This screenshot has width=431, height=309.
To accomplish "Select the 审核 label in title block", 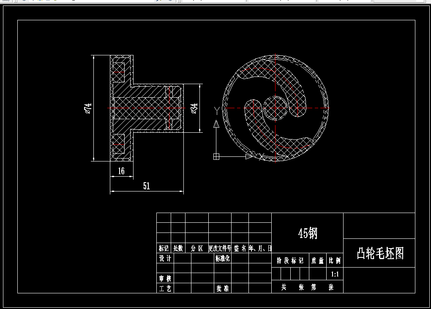I will 165,279.
